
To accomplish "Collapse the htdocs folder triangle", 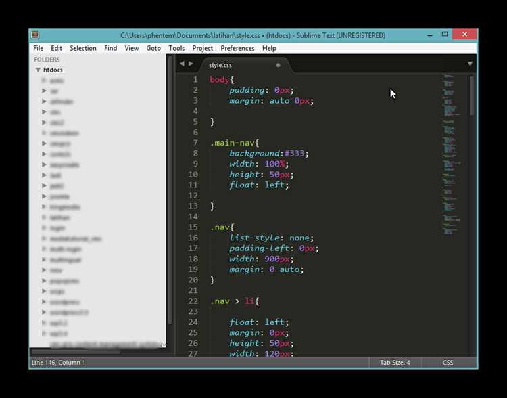I will [x=38, y=70].
